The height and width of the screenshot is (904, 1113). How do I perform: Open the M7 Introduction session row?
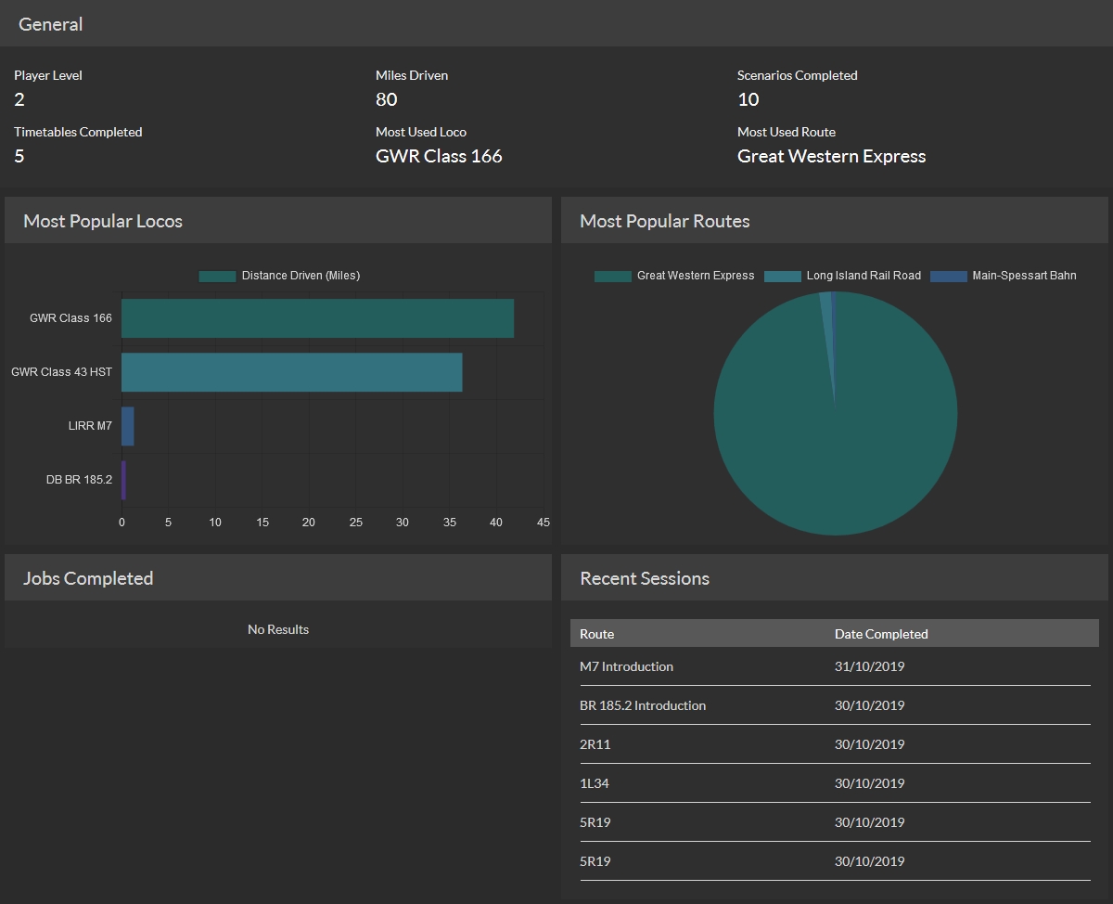pyautogui.click(x=627, y=666)
